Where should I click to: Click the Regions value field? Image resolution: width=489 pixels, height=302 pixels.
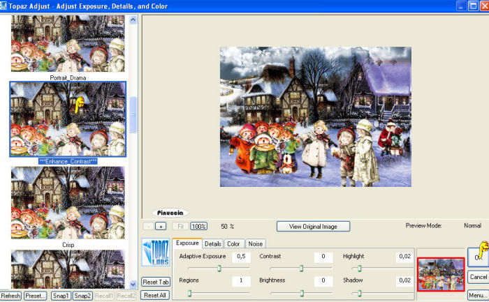point(241,280)
